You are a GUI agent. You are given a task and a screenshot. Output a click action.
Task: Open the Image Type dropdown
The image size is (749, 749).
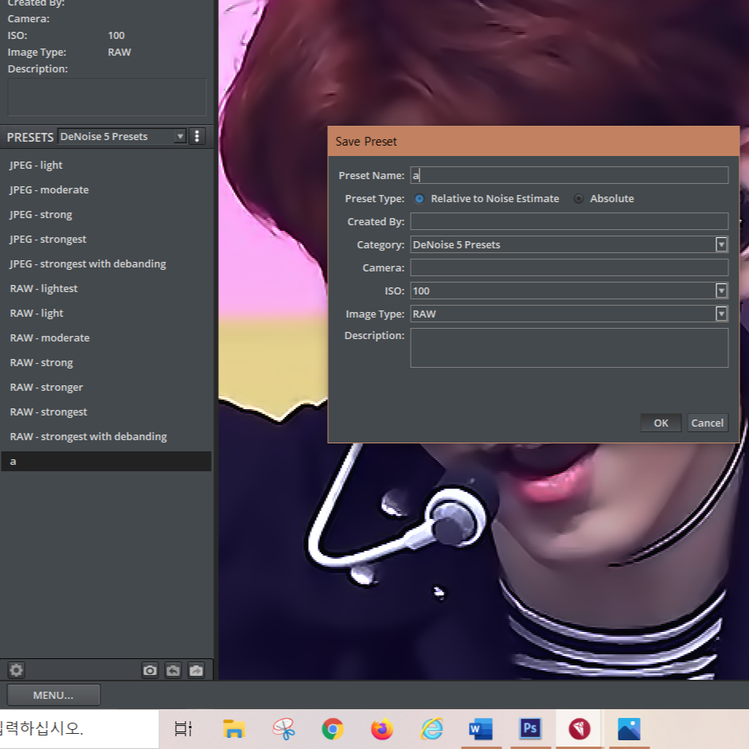click(721, 314)
